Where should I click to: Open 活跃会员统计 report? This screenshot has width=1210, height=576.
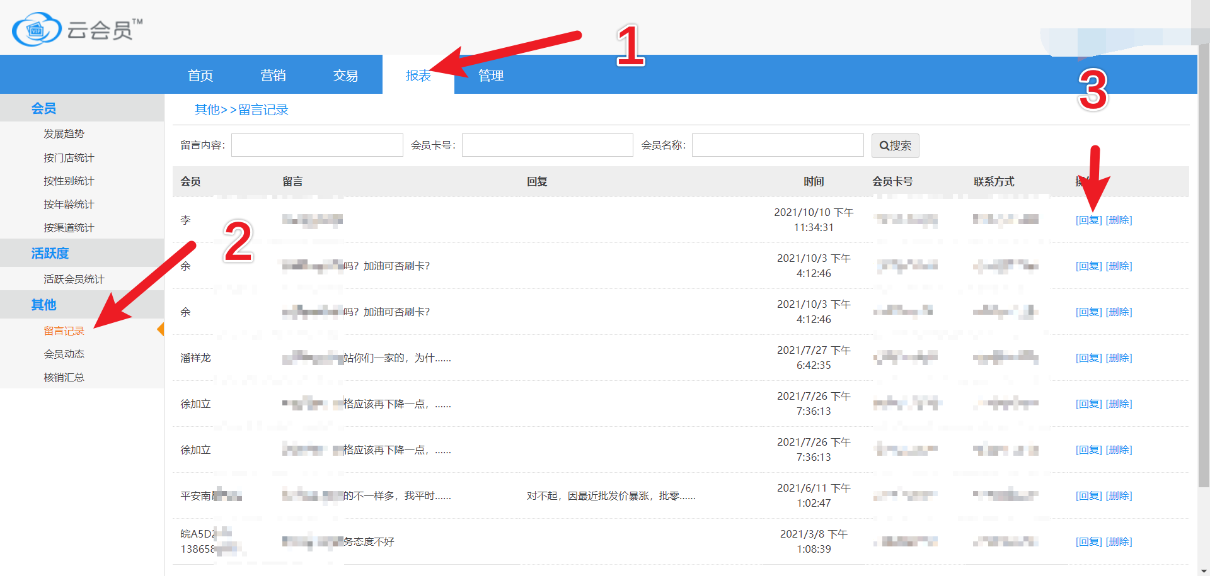(x=74, y=279)
